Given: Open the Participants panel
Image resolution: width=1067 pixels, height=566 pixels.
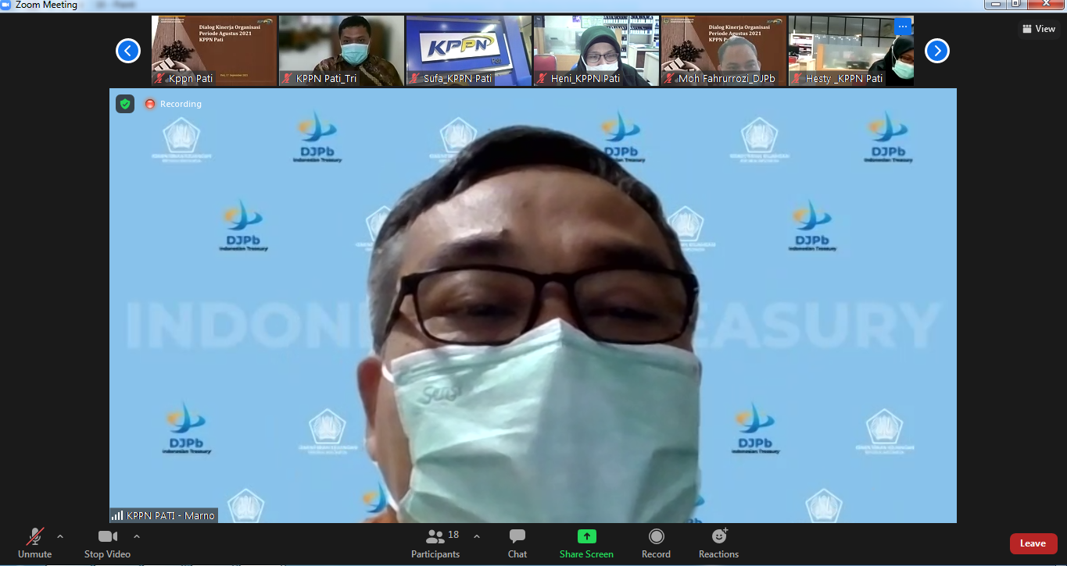Looking at the screenshot, I should 435,543.
